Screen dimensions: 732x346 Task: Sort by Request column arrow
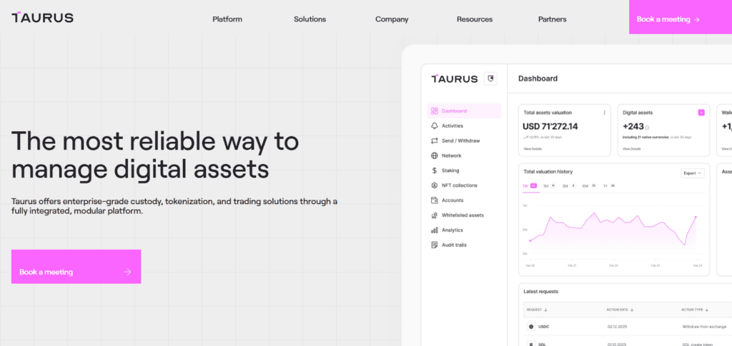click(545, 310)
